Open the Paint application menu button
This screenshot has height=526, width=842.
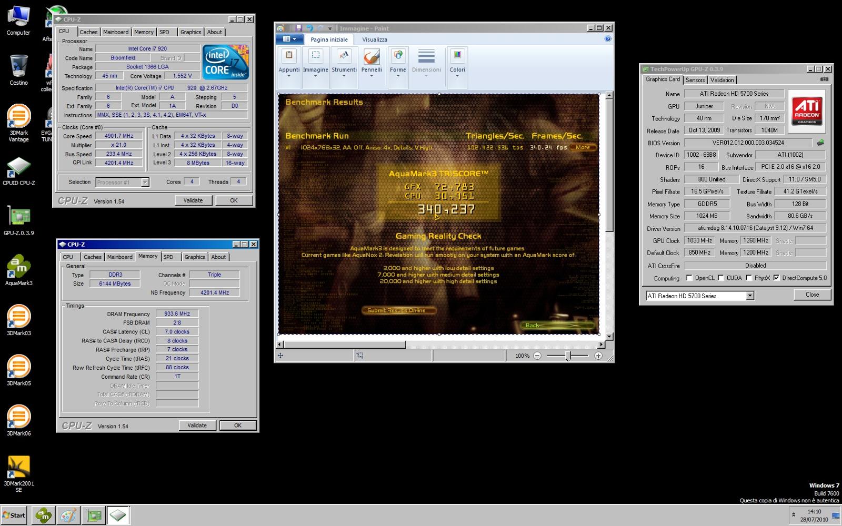289,39
